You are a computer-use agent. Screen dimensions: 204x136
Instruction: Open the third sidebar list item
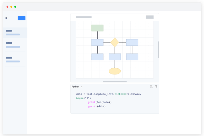click(15, 59)
